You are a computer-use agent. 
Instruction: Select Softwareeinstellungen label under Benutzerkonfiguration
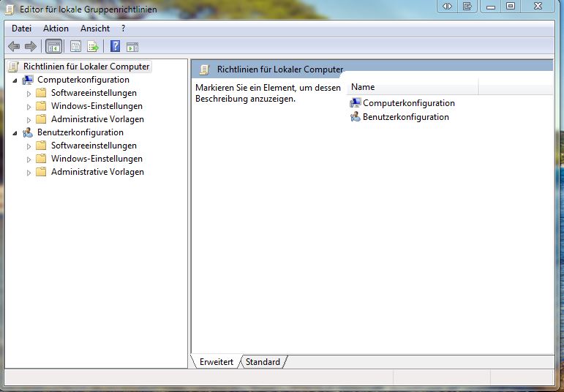coord(94,146)
